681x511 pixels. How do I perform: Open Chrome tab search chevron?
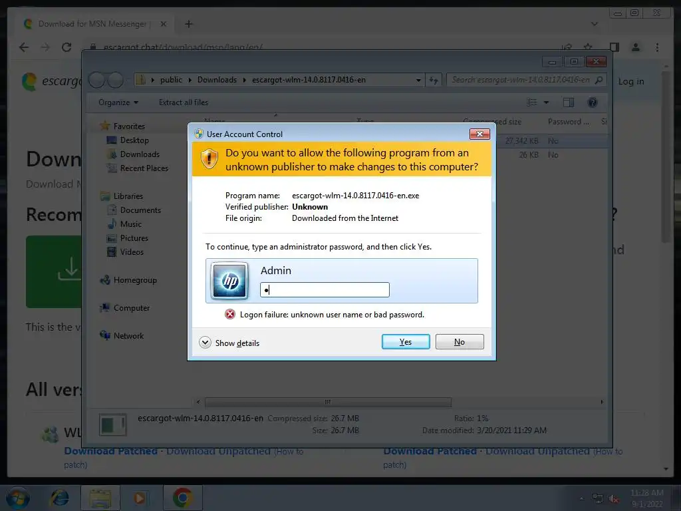[594, 24]
